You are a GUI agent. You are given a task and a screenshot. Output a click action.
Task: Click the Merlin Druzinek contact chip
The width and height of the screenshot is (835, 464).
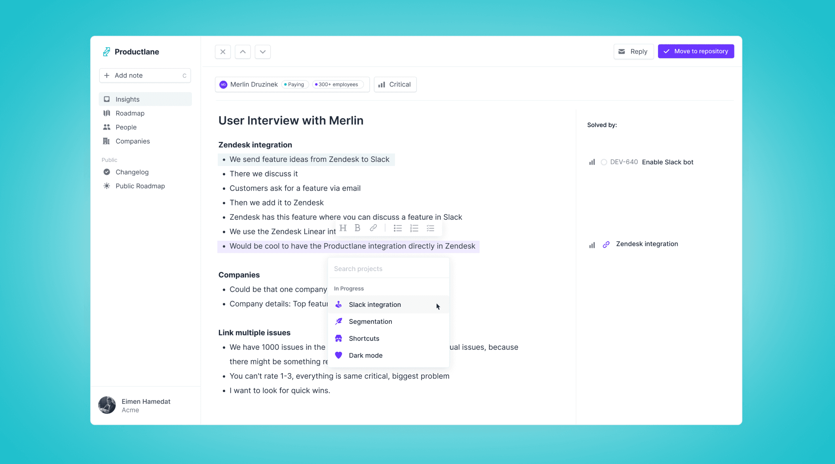tap(292, 84)
